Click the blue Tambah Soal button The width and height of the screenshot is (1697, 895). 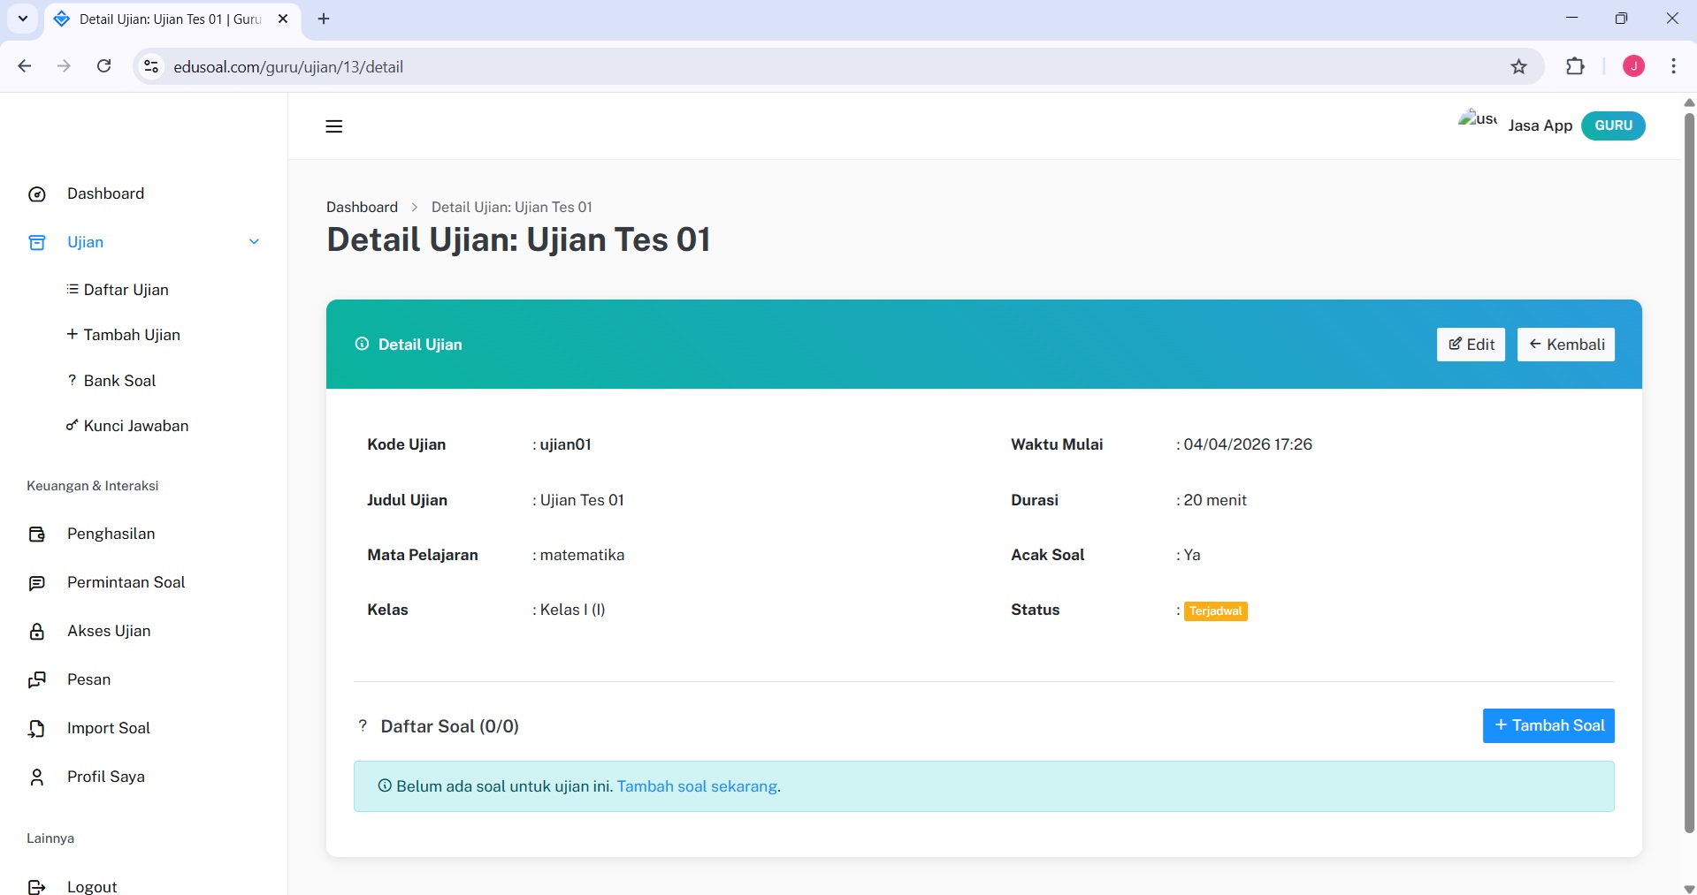(1548, 725)
